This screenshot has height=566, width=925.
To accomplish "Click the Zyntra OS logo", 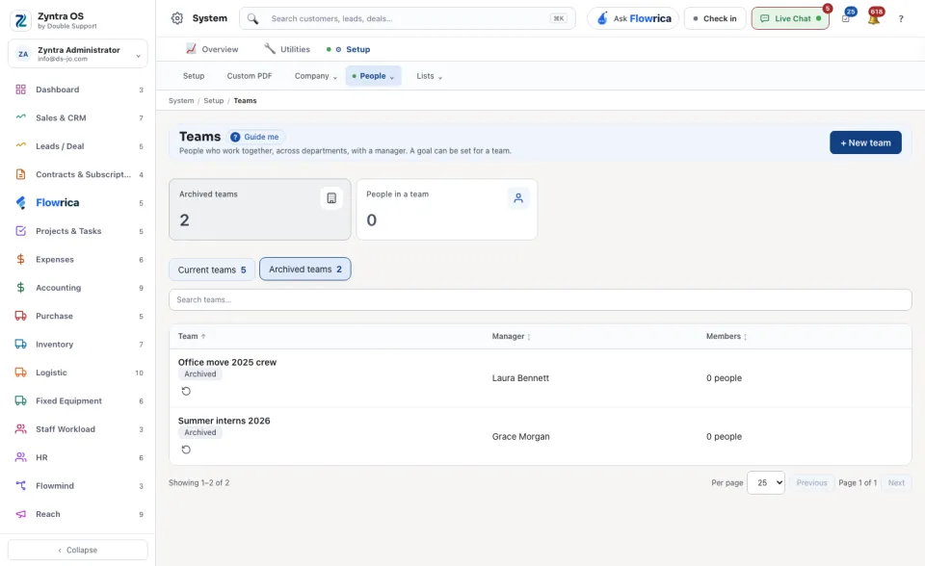I will [x=20, y=20].
